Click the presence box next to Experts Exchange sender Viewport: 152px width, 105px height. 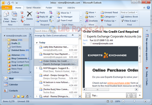pos(85,36)
